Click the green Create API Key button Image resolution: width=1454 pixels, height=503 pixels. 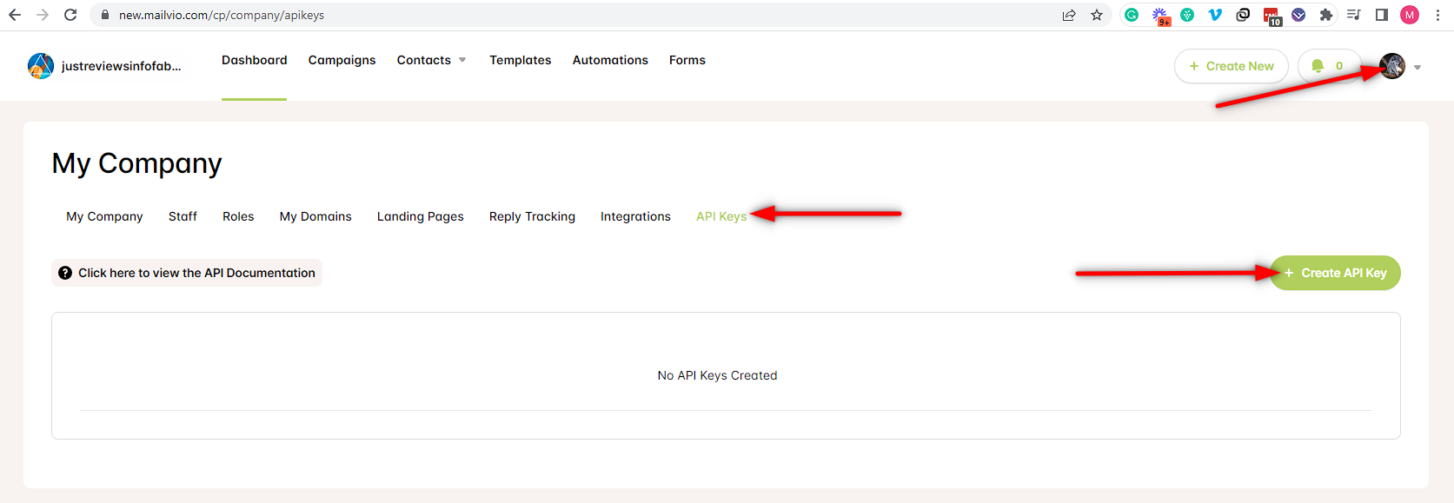1335,273
